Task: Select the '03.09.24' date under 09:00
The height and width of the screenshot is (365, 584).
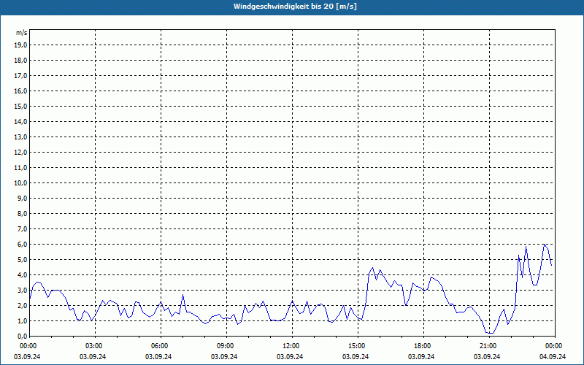Action: (x=224, y=357)
